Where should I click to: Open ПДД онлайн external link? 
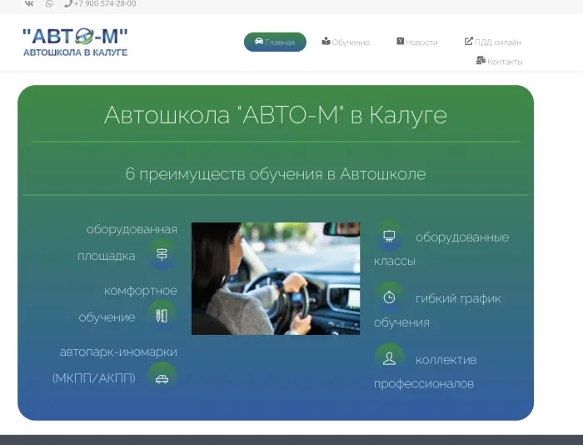493,42
